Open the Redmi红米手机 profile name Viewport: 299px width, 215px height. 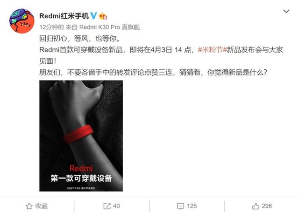tap(64, 16)
